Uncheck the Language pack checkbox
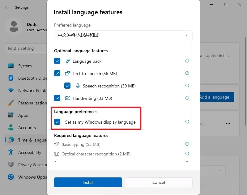This screenshot has height=195, width=247. tap(57, 61)
